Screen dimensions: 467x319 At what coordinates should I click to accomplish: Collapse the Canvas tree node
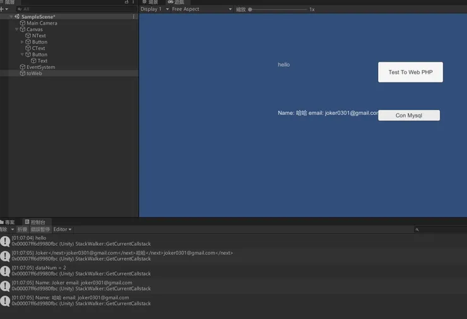coord(16,29)
